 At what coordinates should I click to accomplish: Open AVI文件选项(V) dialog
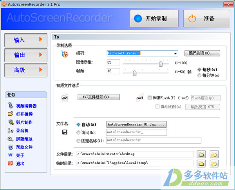(99, 97)
